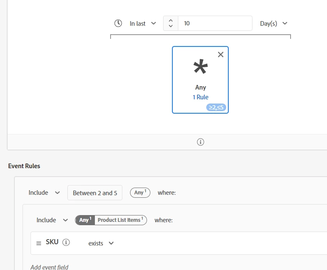Grab the SKU row drag handle
This screenshot has height=270, width=327.
[x=39, y=243]
